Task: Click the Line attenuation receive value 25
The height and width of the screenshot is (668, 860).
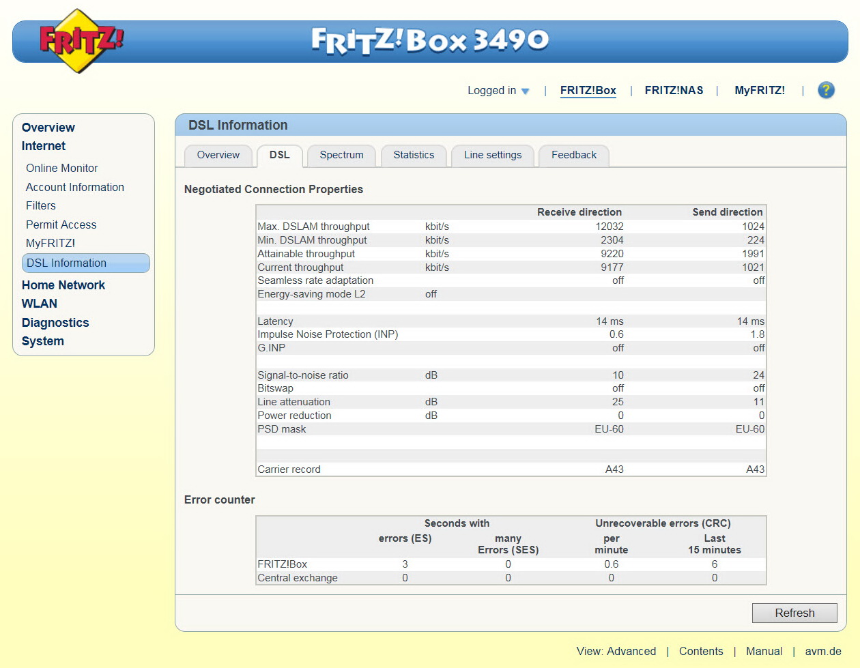Action: click(x=618, y=402)
